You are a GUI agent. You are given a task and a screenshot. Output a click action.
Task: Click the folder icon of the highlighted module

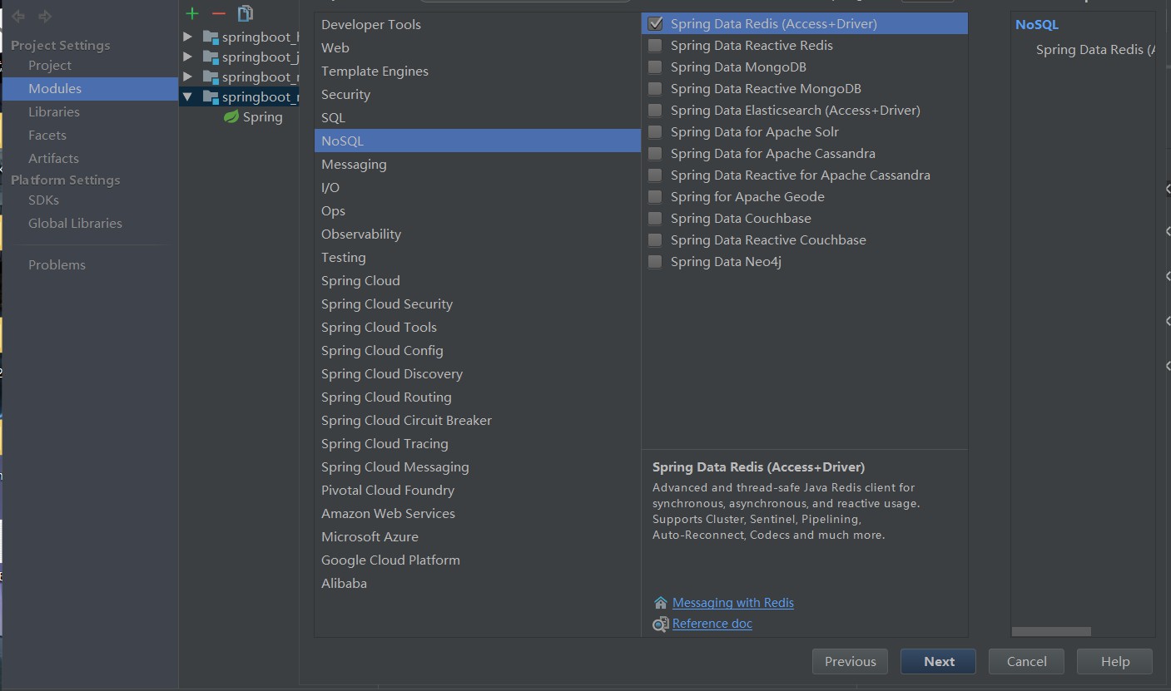[x=211, y=97]
